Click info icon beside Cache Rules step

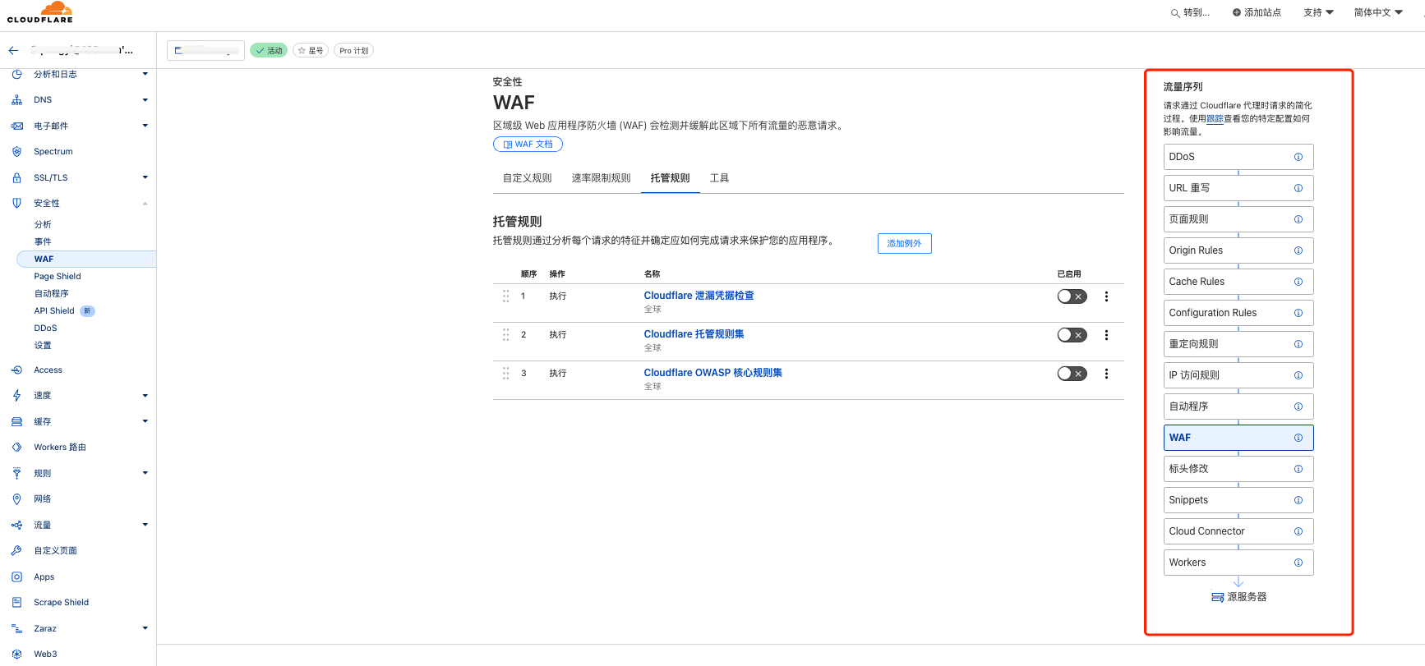1298,282
